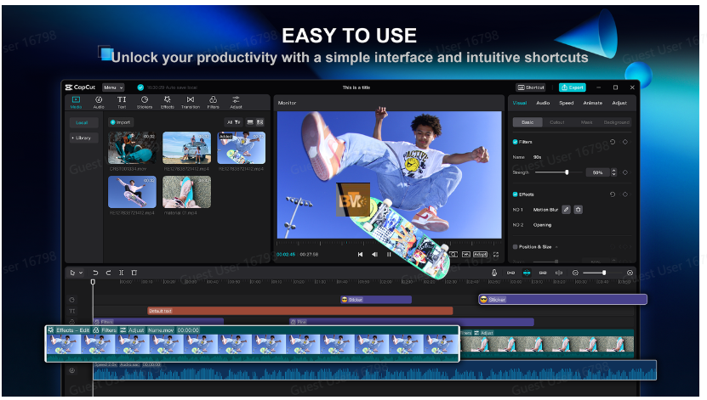This screenshot has width=707, height=400.
Task: Select the Transition tool icon
Action: (190, 102)
